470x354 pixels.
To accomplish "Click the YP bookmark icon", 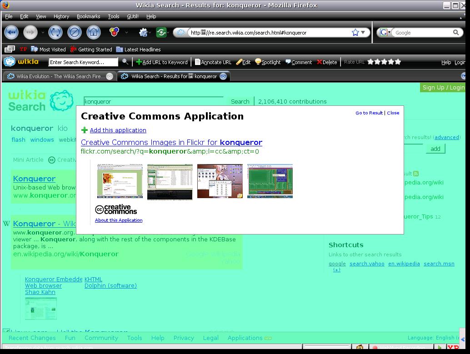I will pos(23,49).
